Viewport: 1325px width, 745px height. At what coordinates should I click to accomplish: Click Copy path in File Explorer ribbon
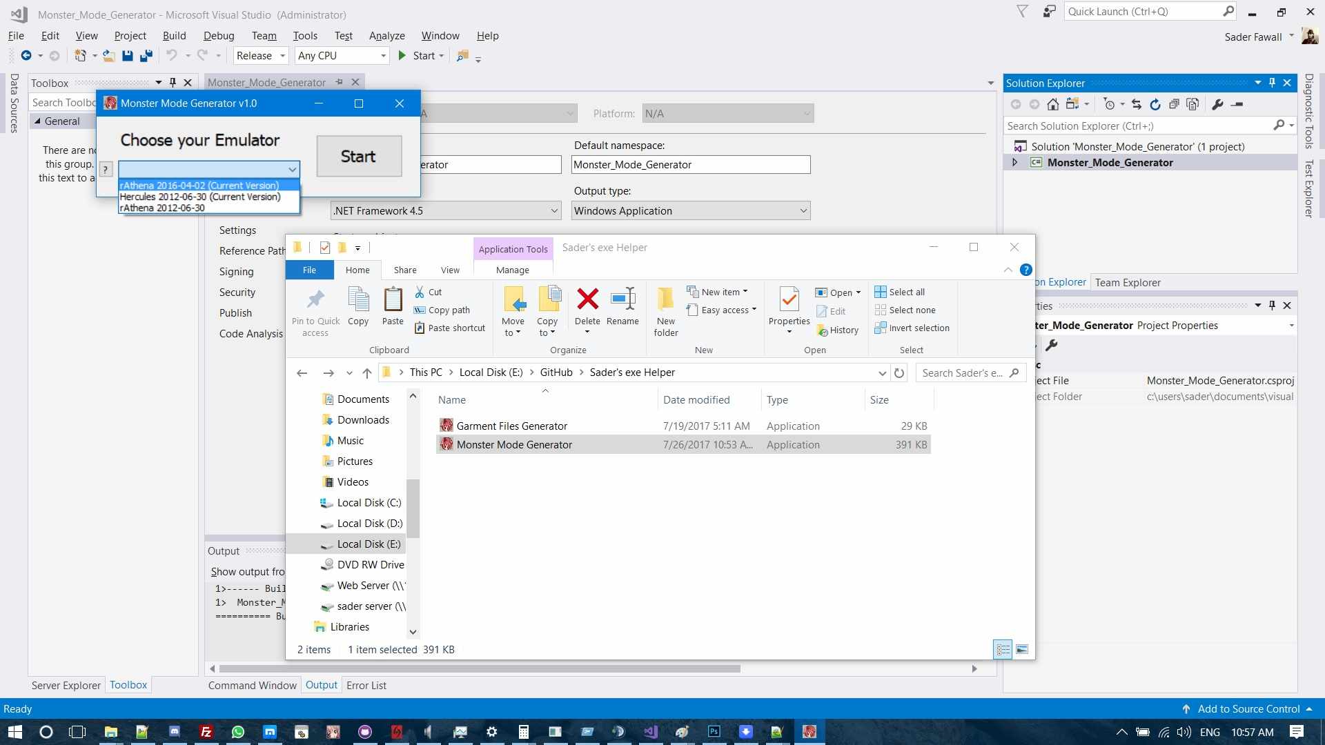442,310
